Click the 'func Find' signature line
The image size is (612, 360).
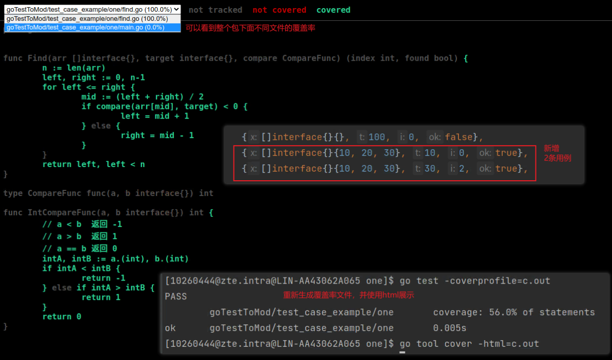click(x=235, y=58)
